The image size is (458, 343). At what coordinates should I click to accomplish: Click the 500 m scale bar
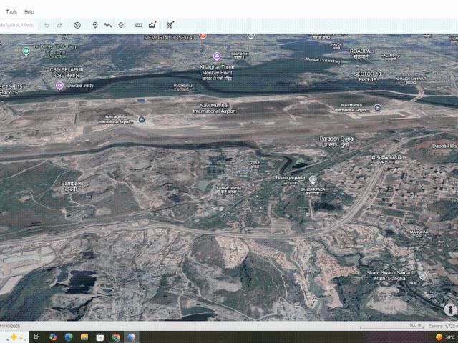point(391,326)
